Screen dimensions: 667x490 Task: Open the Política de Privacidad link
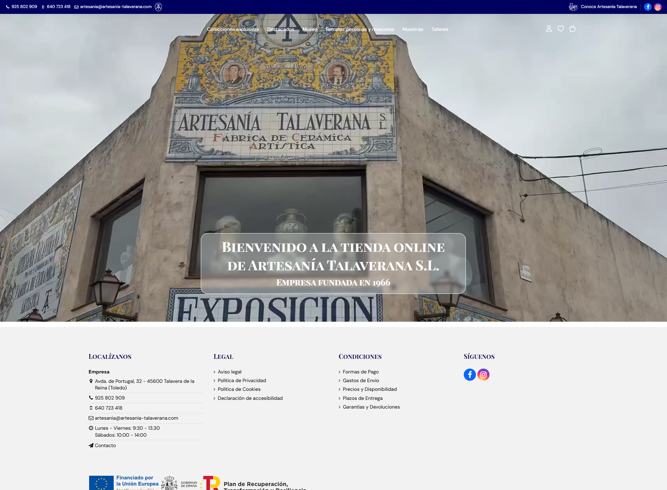click(242, 381)
